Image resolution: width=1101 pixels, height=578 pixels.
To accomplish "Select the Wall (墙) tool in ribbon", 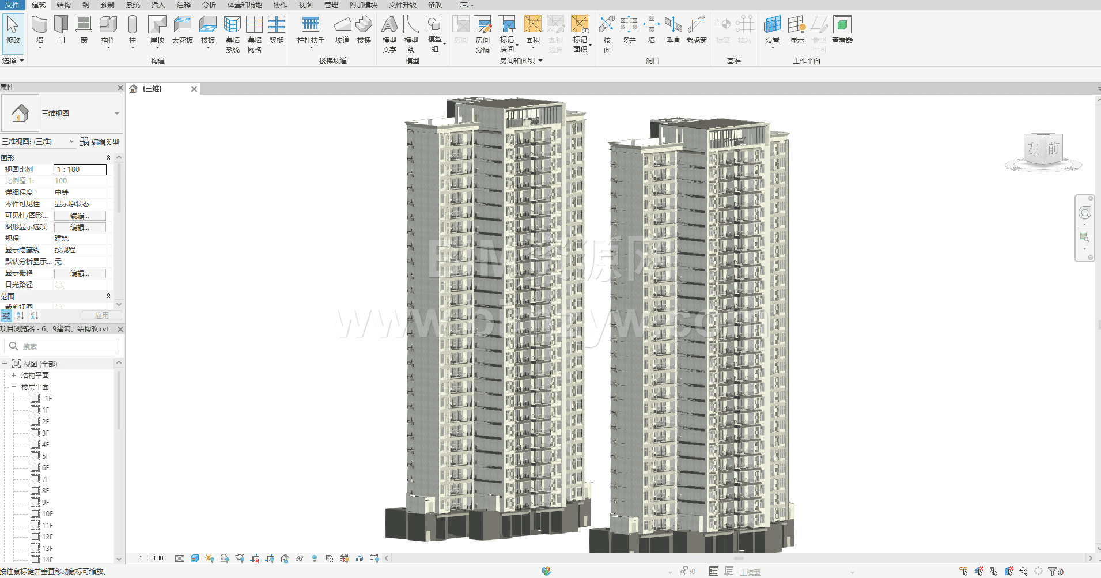I will tap(39, 30).
